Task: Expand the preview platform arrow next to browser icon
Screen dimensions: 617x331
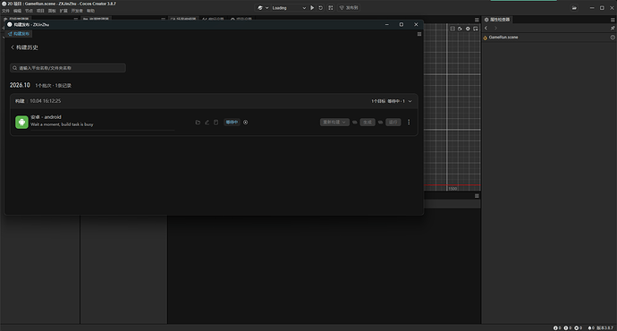Action: pos(266,8)
